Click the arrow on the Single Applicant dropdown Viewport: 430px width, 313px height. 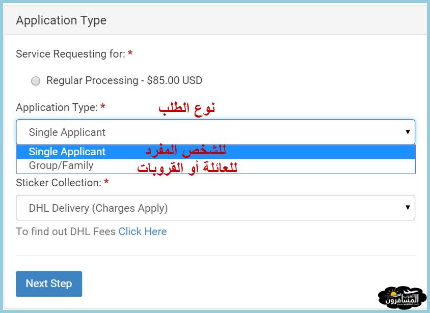(x=408, y=132)
